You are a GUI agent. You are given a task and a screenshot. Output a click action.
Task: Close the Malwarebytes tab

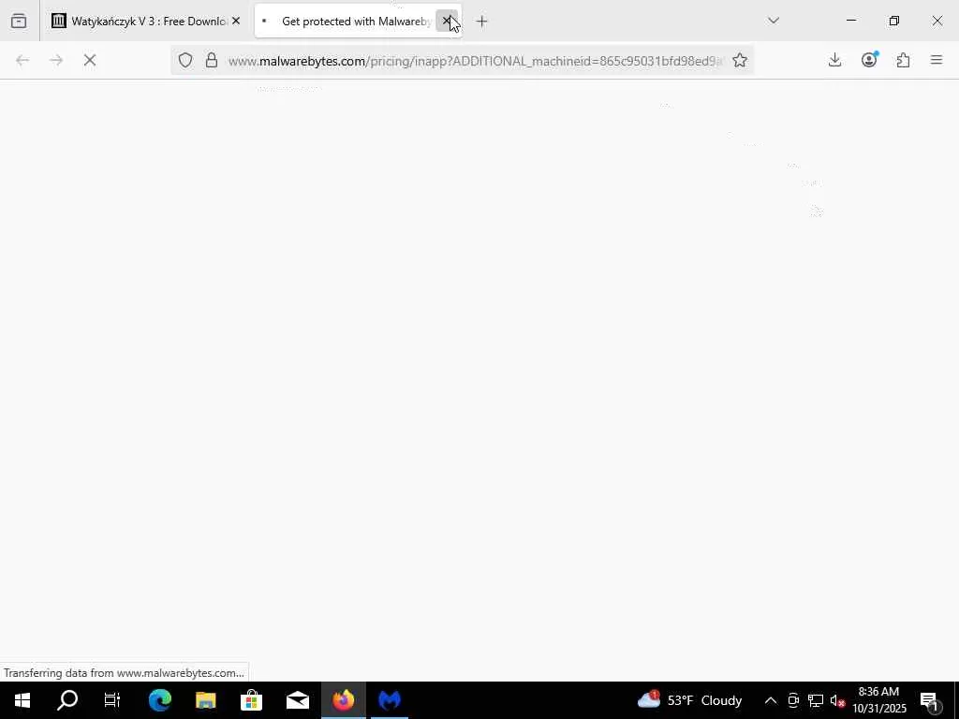447,22
